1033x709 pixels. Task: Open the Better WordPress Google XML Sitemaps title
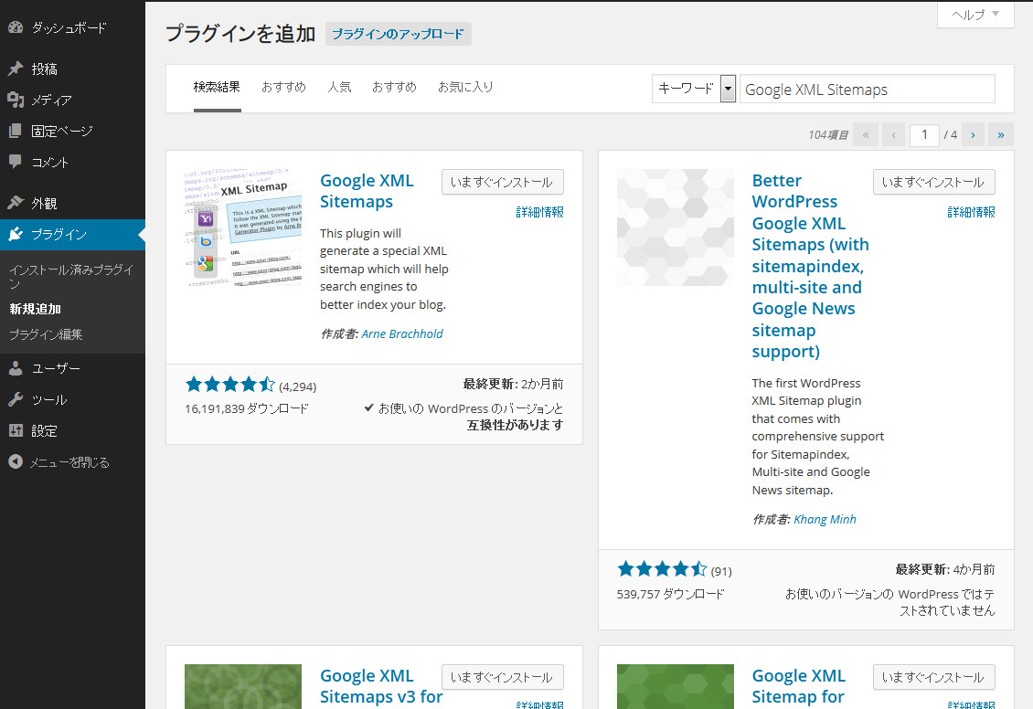point(810,266)
